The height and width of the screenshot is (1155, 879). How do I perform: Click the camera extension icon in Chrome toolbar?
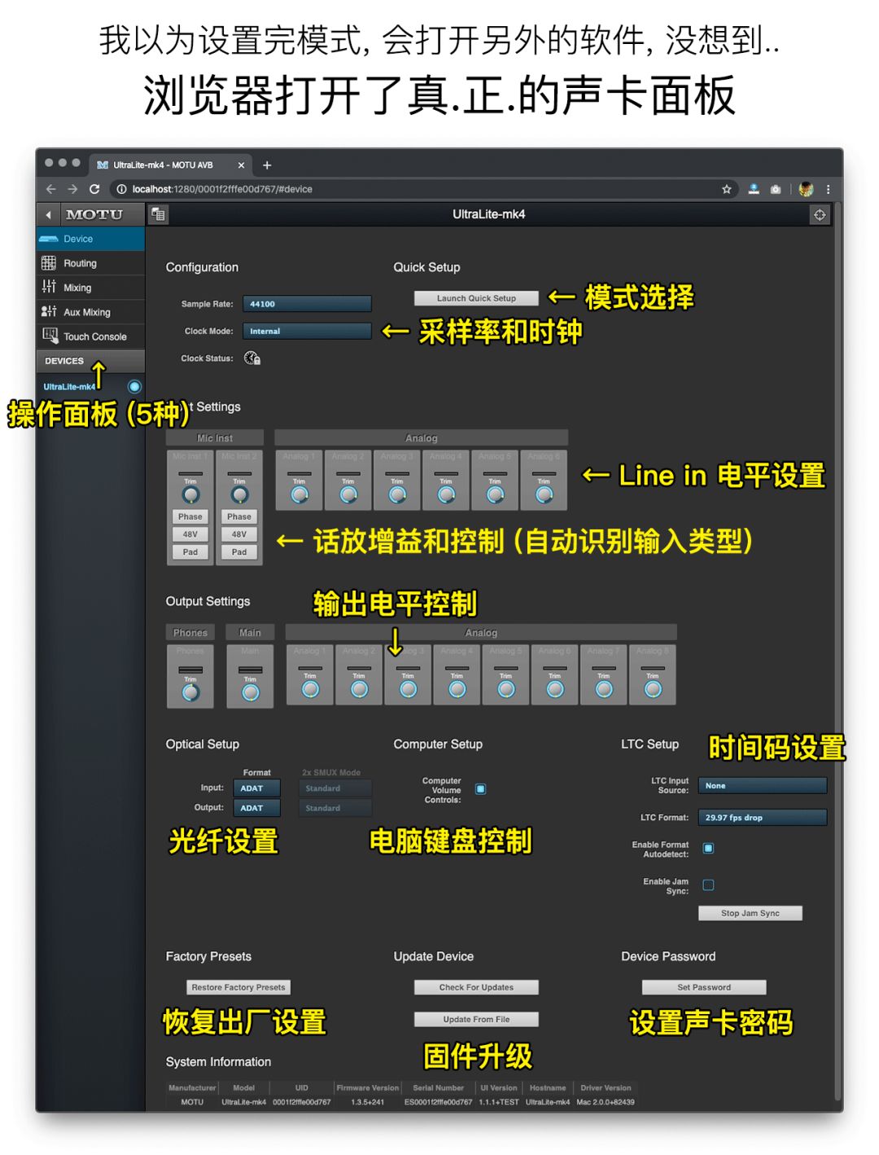pos(776,189)
